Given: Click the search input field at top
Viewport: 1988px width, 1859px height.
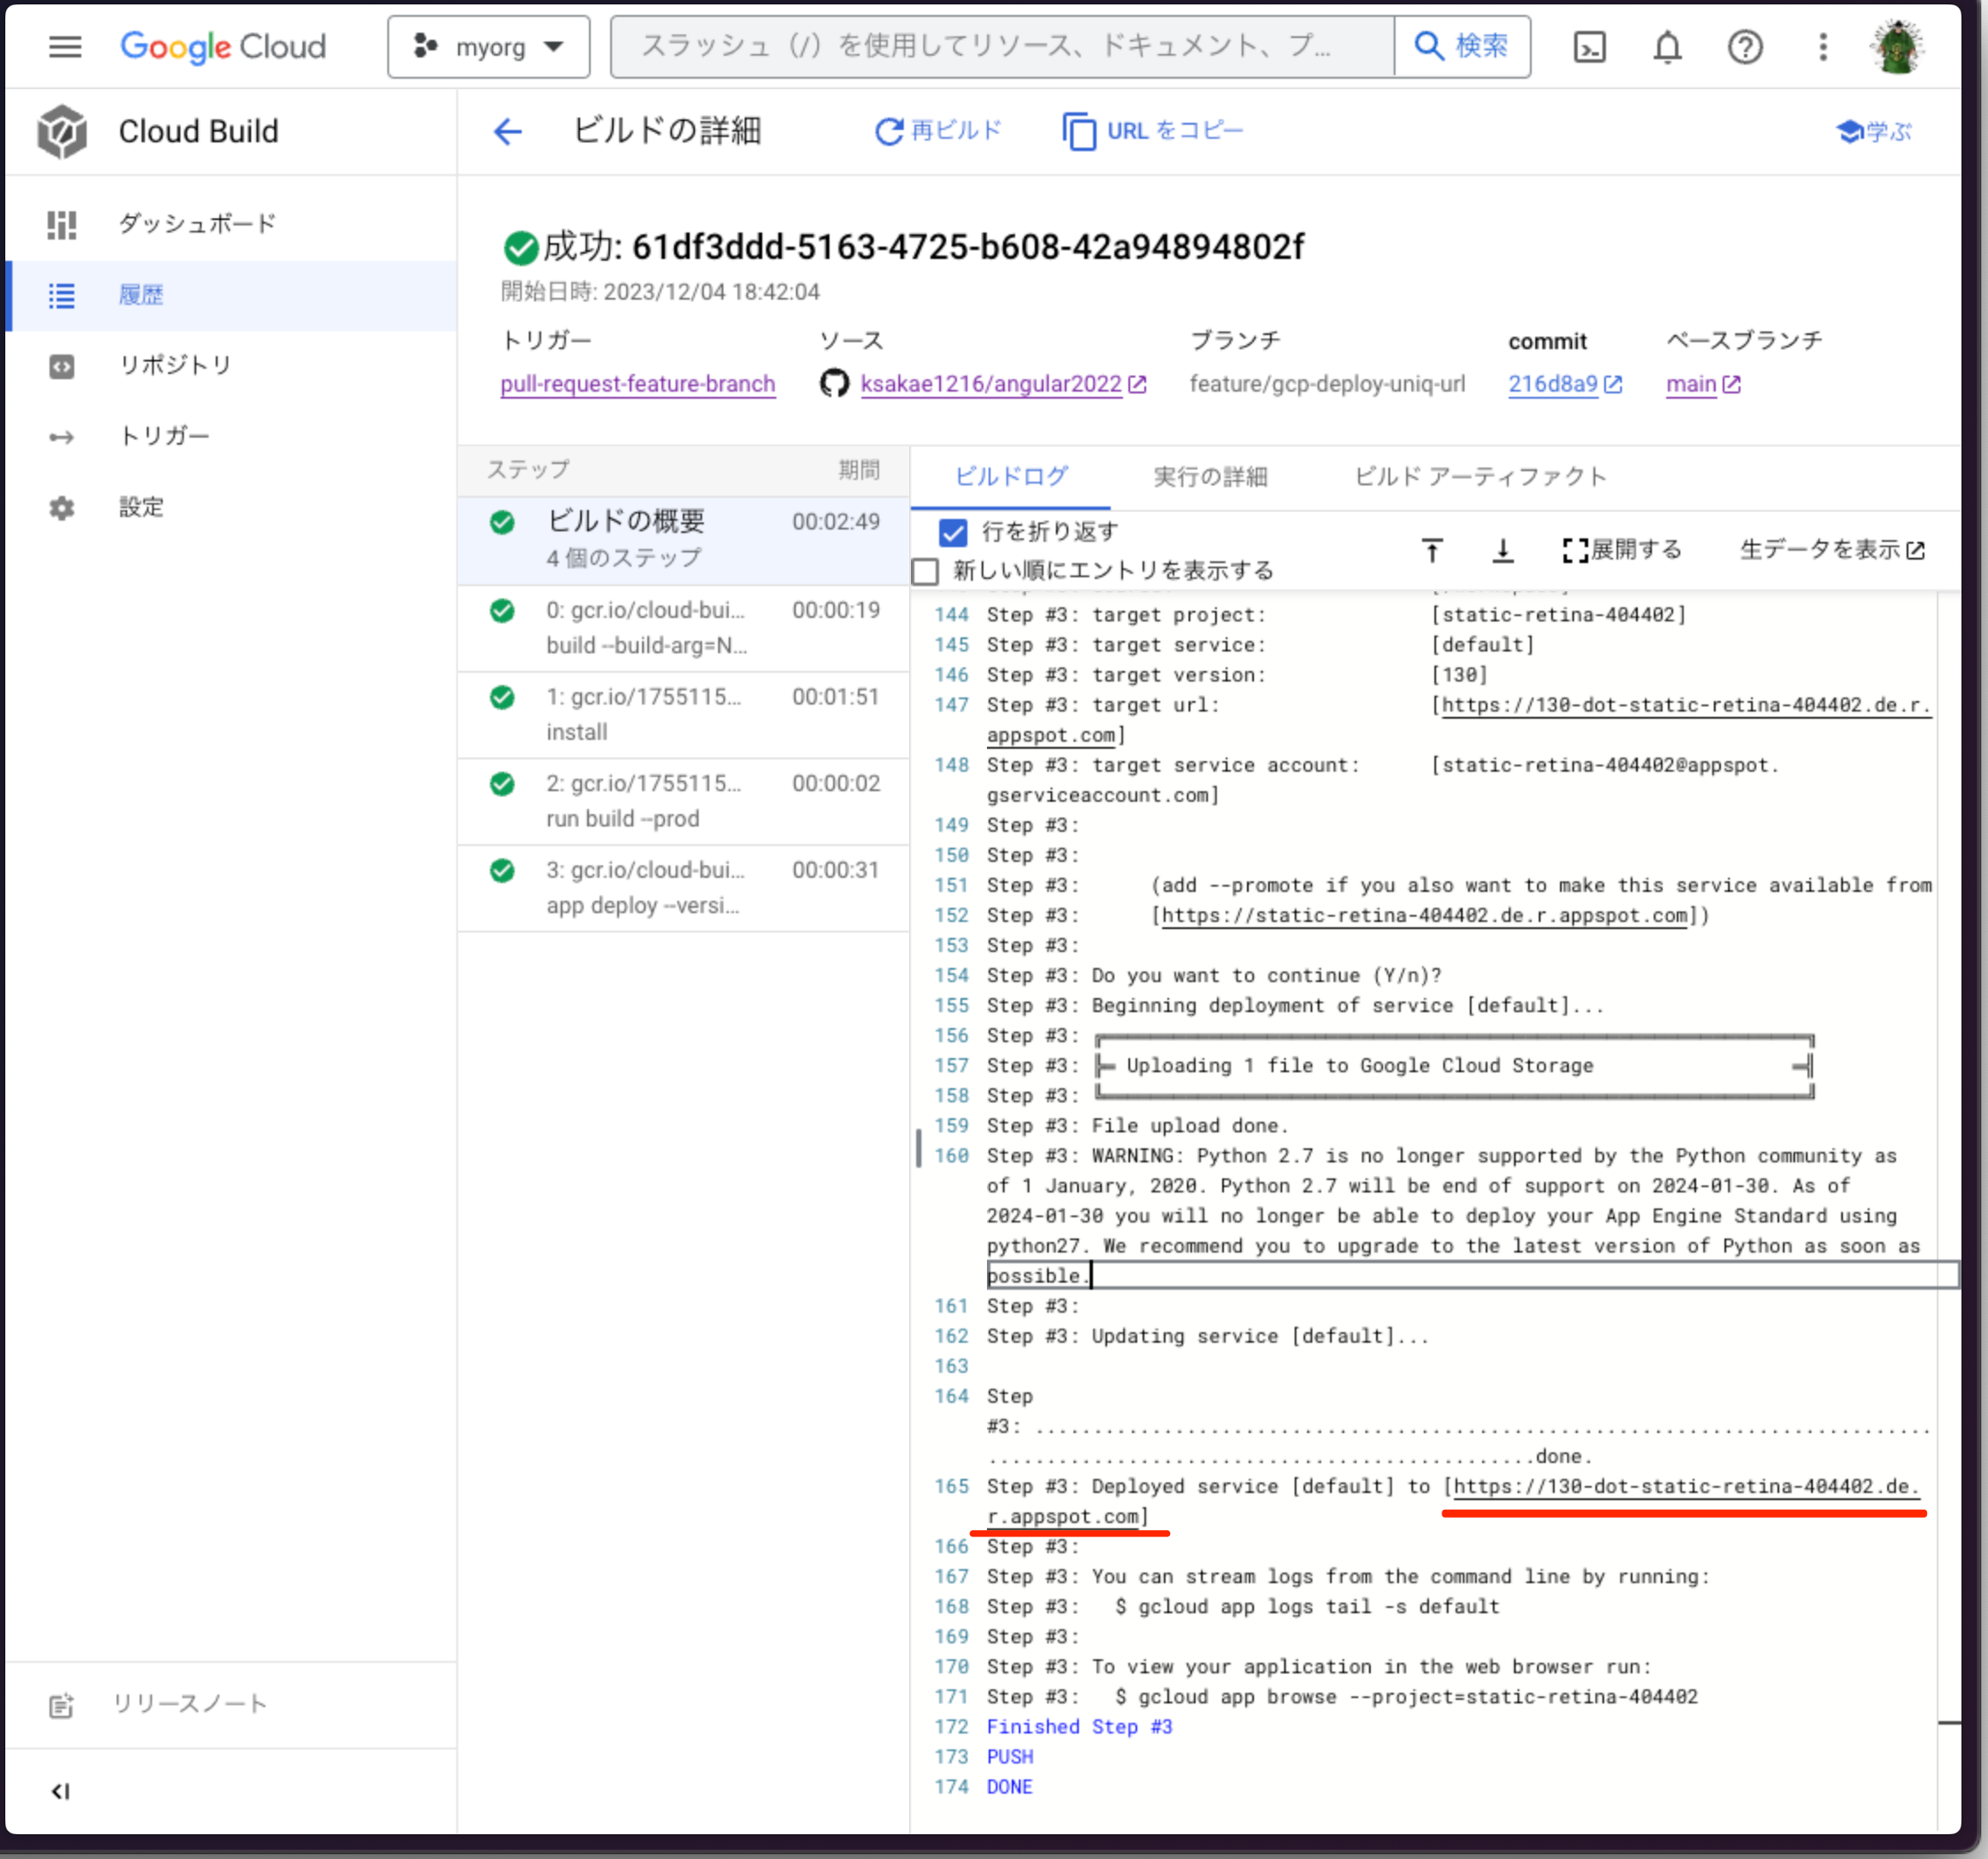Looking at the screenshot, I should tap(1002, 47).
